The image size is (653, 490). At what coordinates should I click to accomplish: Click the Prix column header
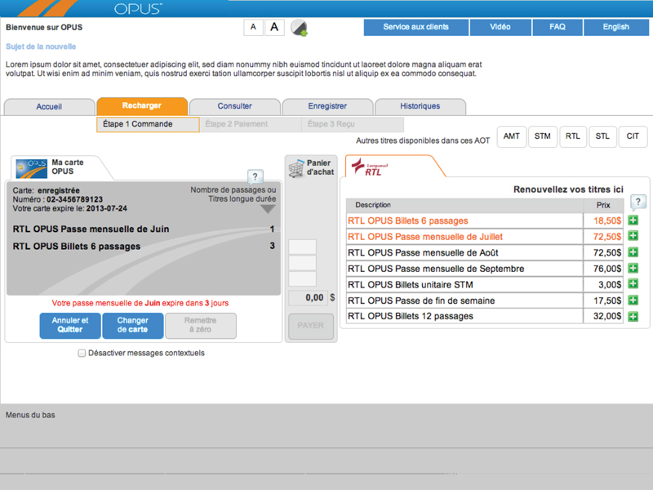(x=603, y=205)
